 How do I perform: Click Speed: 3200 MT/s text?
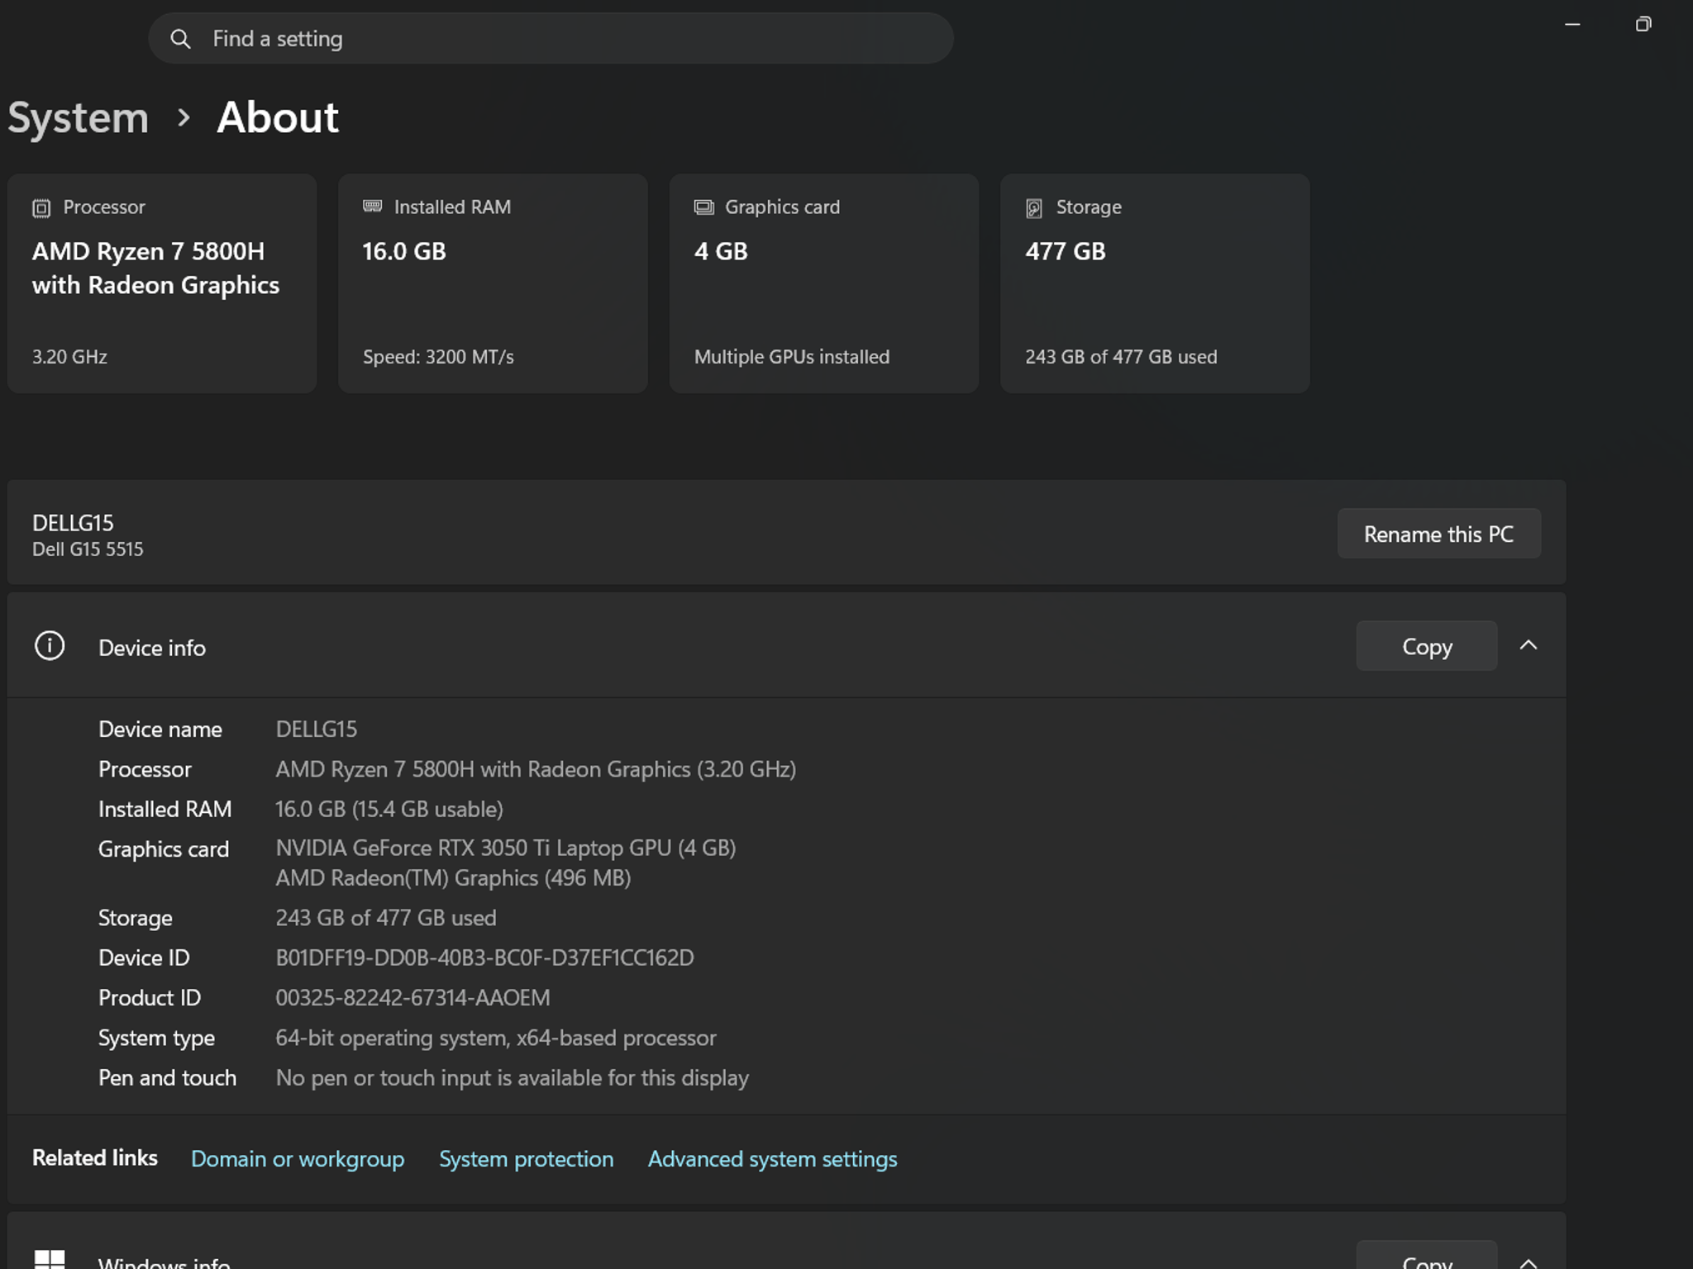pyautogui.click(x=438, y=357)
